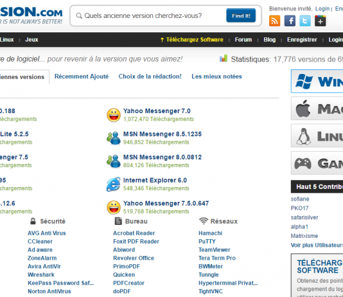Open the Avira AntiVir link
343x297 pixels.
coord(44,266)
